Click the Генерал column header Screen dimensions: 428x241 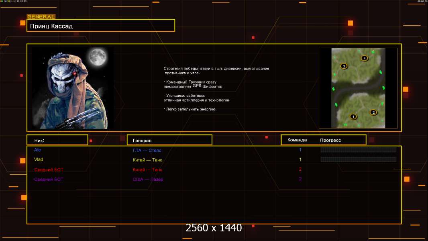(169, 140)
